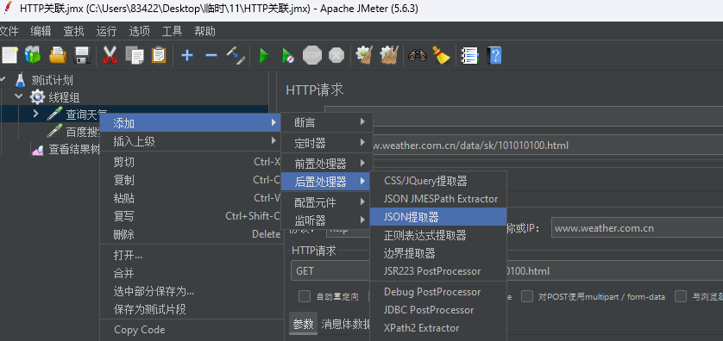Save the test plan with floppy icon
Screen dimensions: 723x341
tap(82, 56)
